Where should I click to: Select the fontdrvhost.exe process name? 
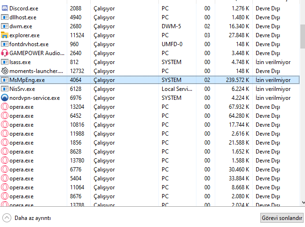(29, 44)
